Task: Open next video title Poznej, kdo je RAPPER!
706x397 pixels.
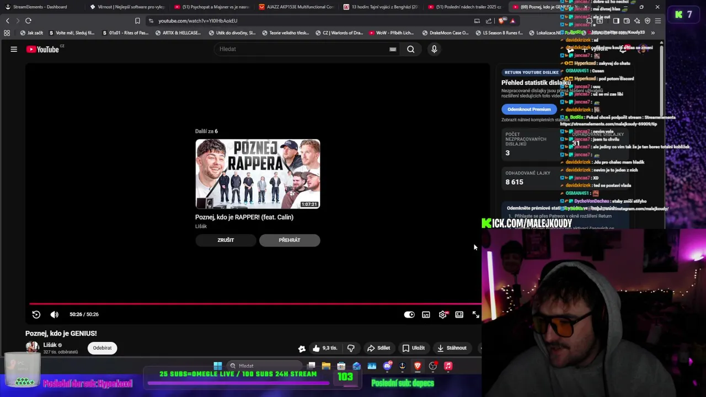Action: click(x=244, y=217)
